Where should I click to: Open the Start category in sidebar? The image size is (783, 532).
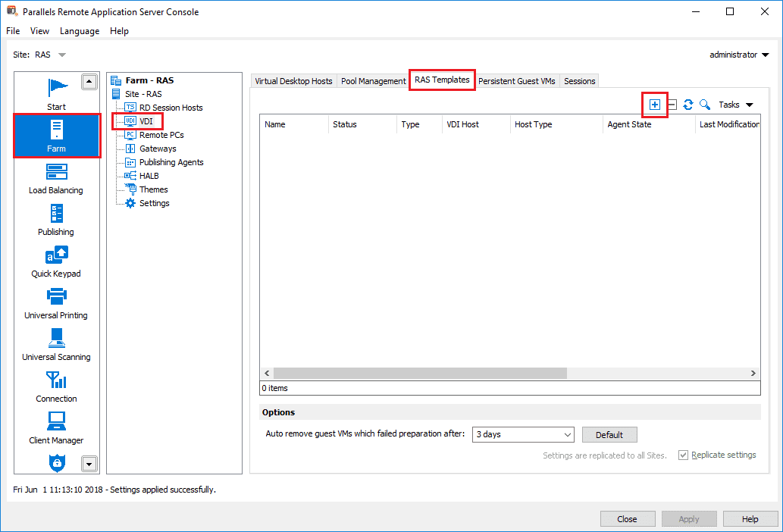(56, 94)
